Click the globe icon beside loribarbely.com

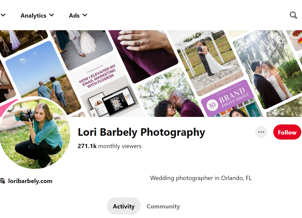3,181
